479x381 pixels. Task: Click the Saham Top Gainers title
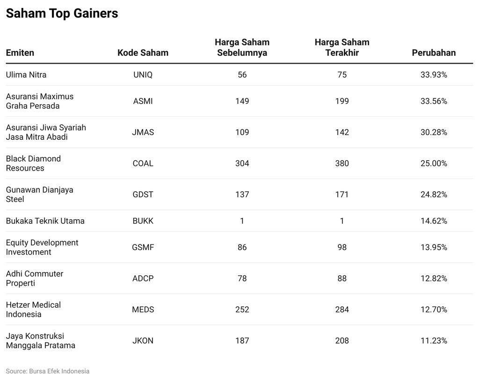pos(62,14)
